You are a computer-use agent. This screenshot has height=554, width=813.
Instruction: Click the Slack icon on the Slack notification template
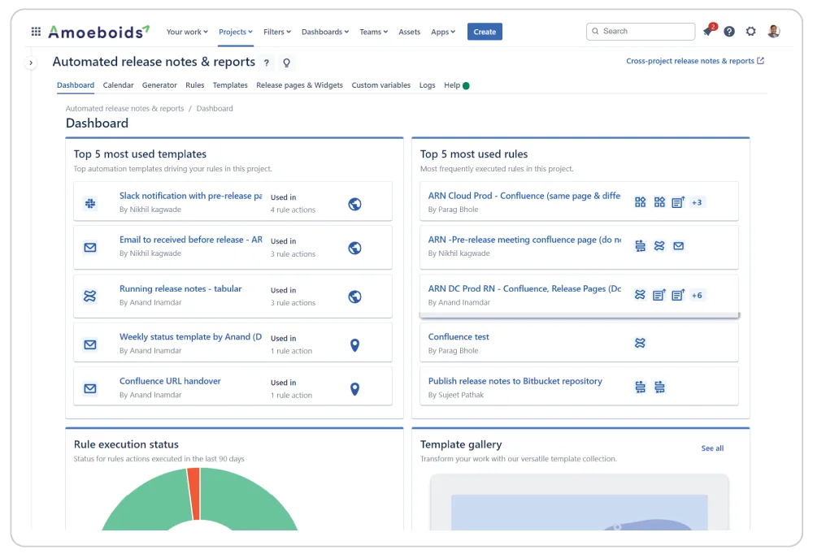coord(90,203)
